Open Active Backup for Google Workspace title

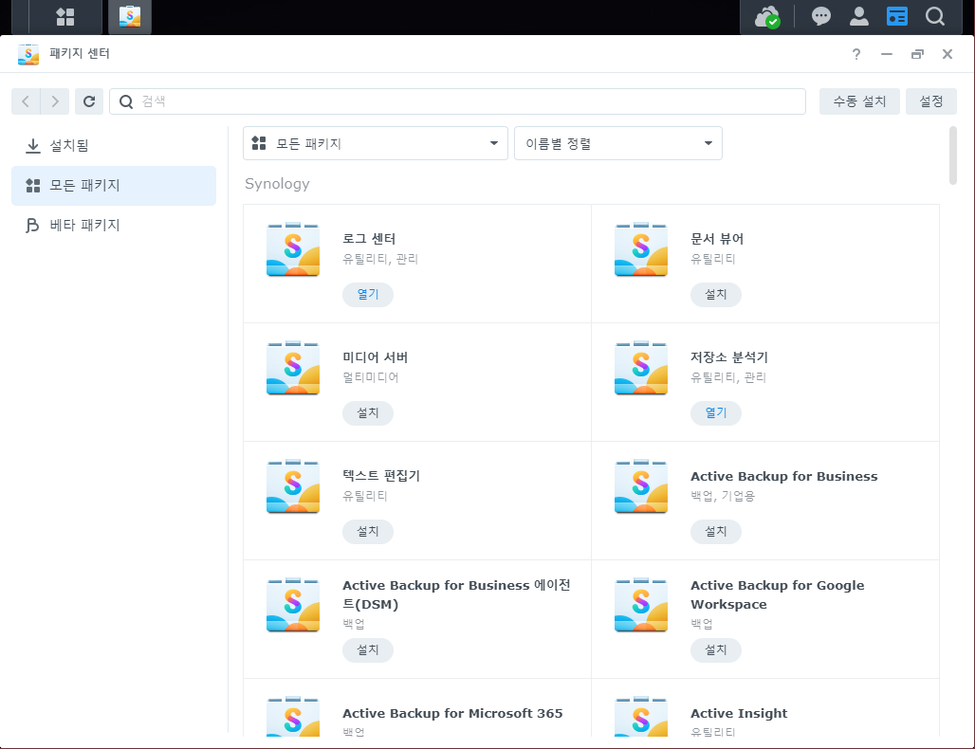(x=778, y=594)
